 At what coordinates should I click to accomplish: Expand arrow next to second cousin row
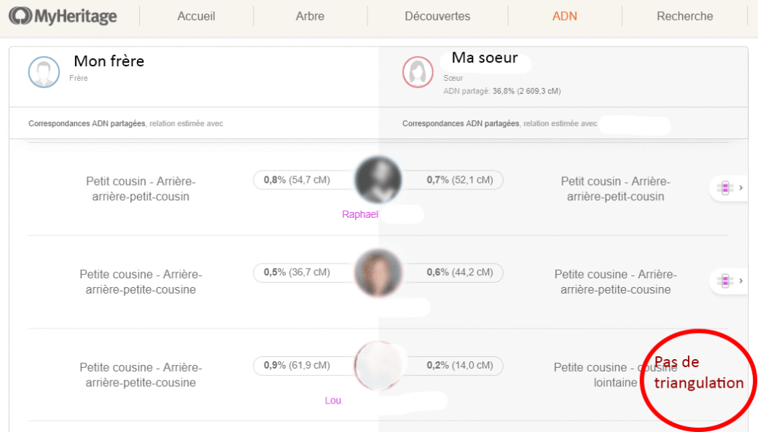click(x=741, y=280)
